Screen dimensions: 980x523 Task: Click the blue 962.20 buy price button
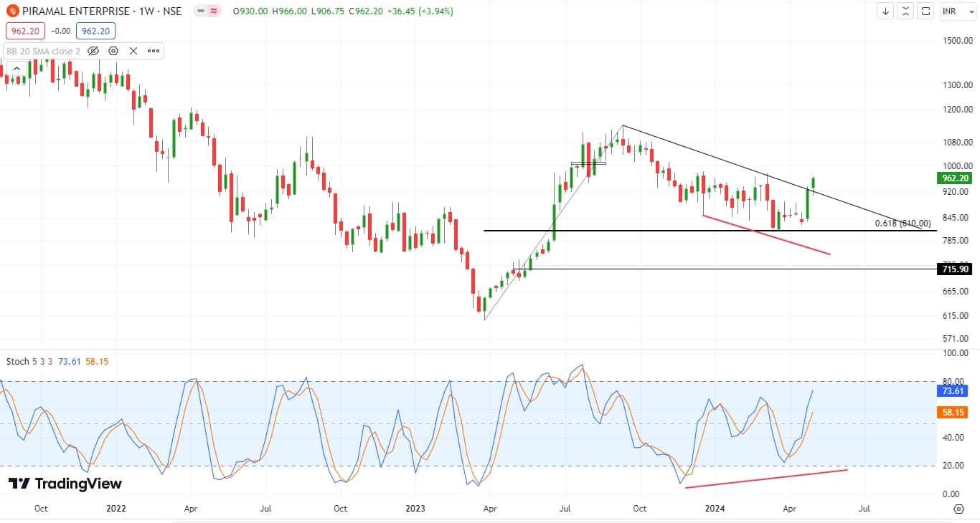pos(96,31)
